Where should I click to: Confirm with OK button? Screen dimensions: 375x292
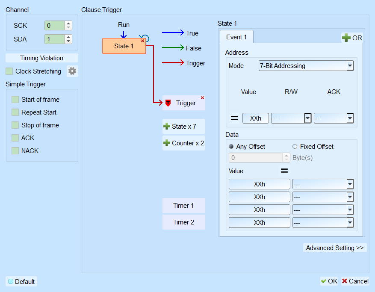[329, 281]
